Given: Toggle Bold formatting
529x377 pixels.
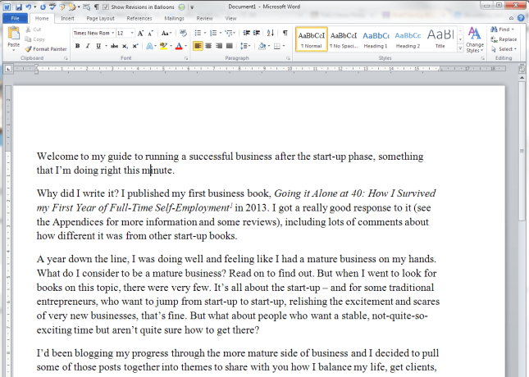Looking at the screenshot, I should point(78,46).
